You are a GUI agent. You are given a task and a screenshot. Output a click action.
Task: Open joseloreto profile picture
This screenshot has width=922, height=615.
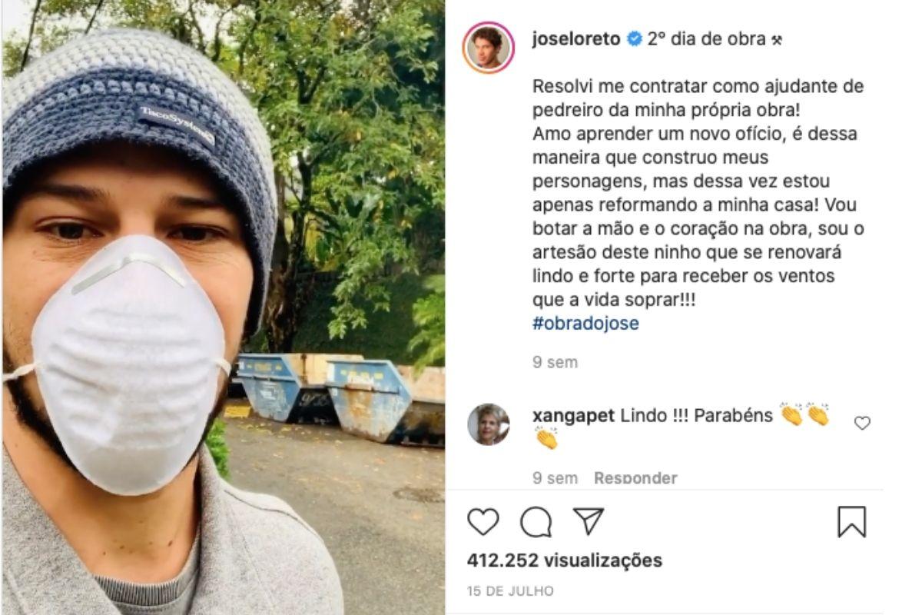point(489,48)
